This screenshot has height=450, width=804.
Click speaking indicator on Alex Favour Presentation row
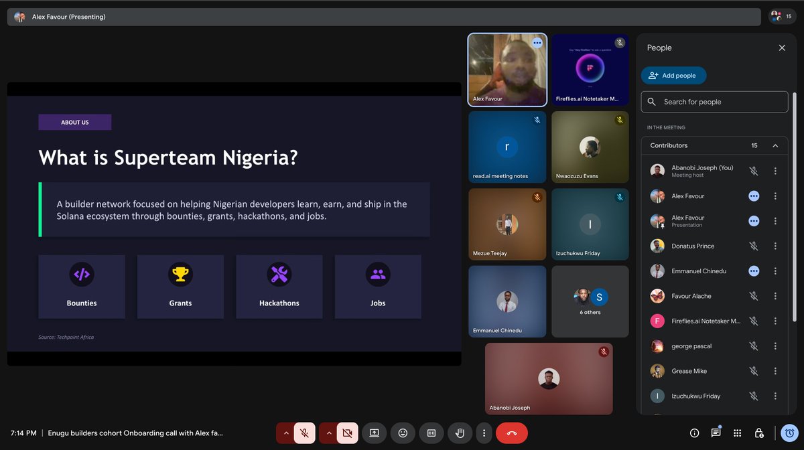coord(754,221)
